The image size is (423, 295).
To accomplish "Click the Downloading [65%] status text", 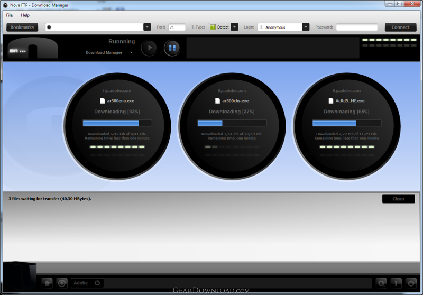I will pyautogui.click(x=346, y=112).
